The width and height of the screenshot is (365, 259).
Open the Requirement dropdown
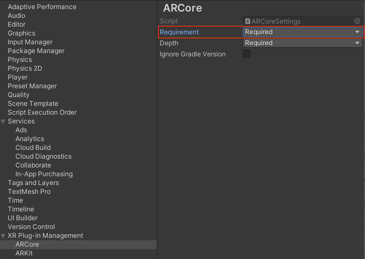(302, 32)
